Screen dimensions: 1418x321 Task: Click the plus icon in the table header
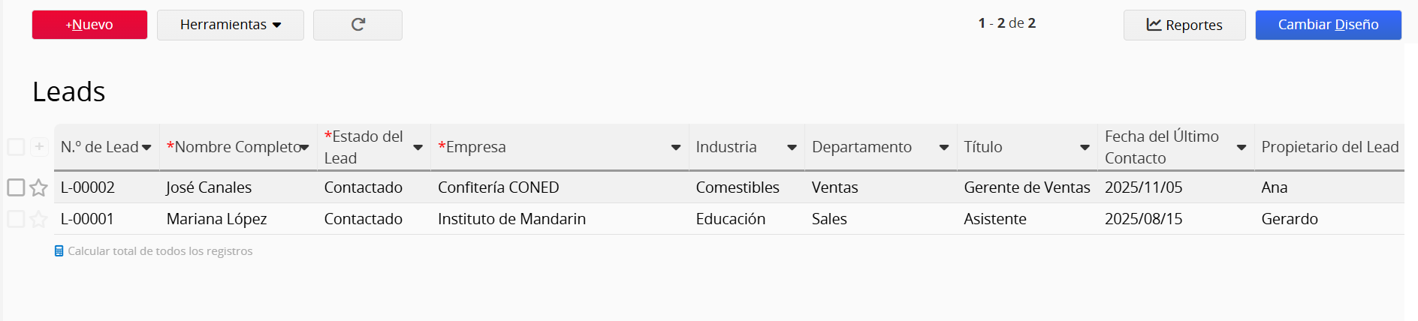pos(40,146)
